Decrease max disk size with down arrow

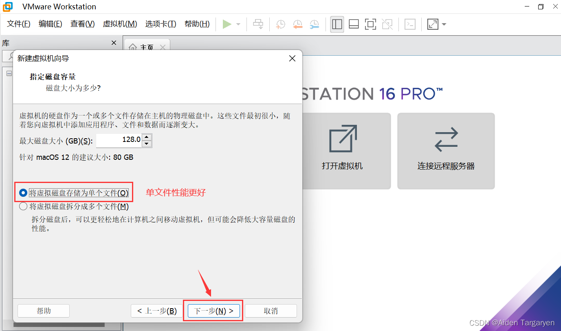click(x=147, y=144)
